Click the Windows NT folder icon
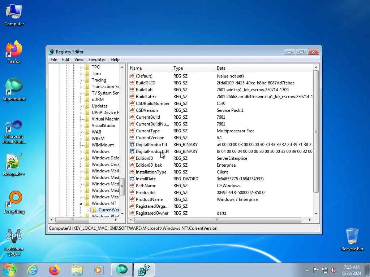Screen dimensions: 370x277 87,203
